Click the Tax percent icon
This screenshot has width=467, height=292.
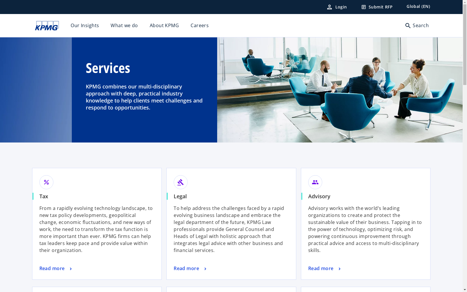[x=46, y=182]
